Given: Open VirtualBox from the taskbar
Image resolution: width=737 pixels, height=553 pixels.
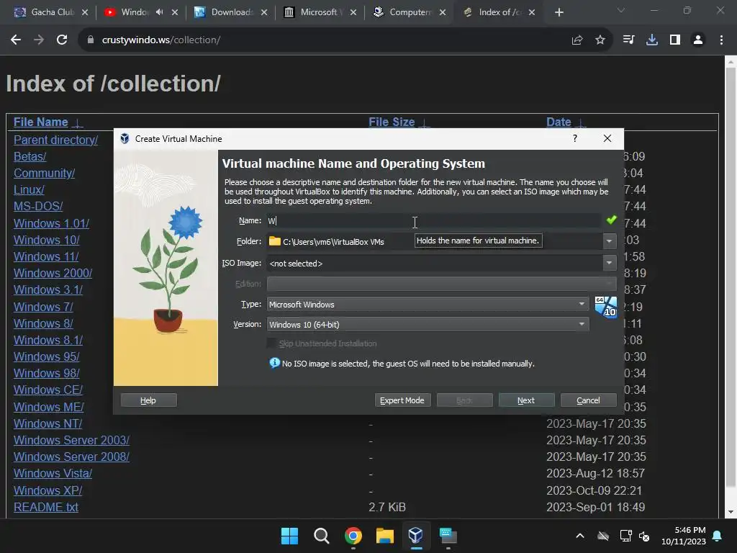Looking at the screenshot, I should pos(416,536).
